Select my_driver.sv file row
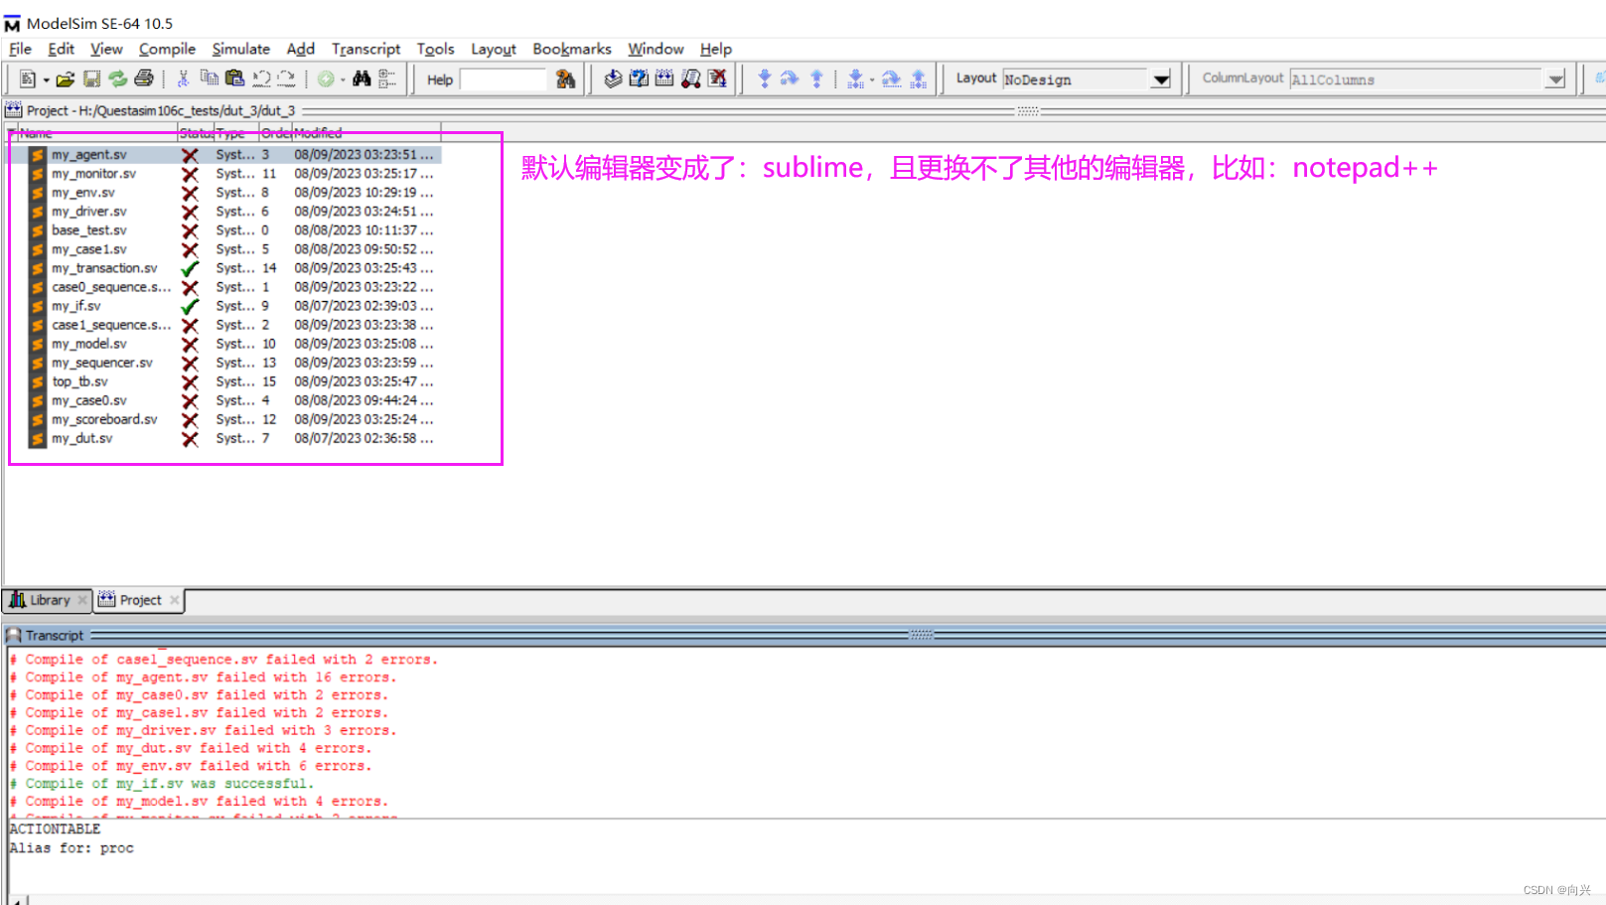Viewport: 1606px width, 905px height. click(x=223, y=212)
